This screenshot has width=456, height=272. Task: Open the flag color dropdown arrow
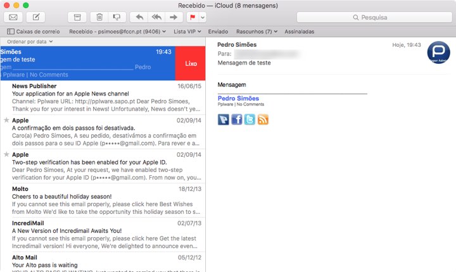coord(203,18)
